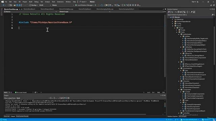The height and width of the screenshot is (121, 216).
Task: Click the hot reload restart icon
Action: click(102, 5)
